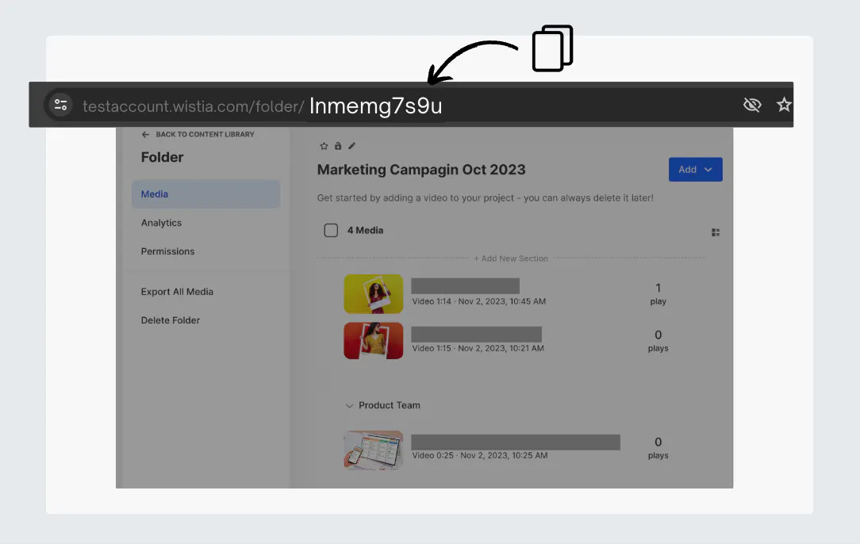Switch to grid view icon
Viewport: 860px width, 544px height.
716,232
